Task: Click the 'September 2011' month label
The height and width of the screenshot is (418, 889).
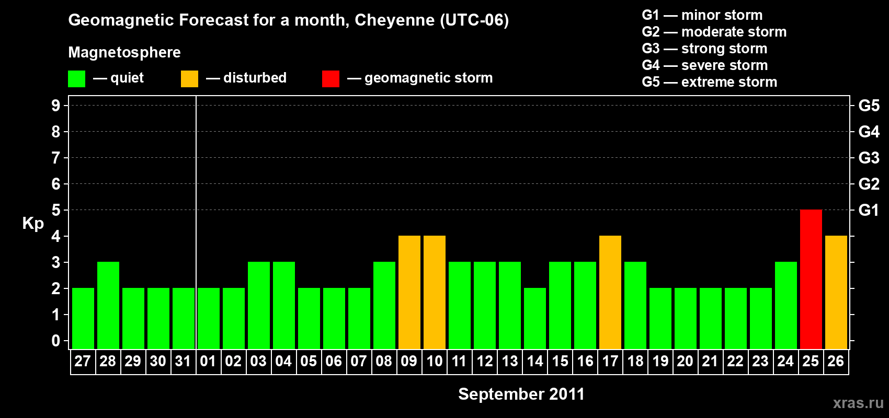Action: 521,394
